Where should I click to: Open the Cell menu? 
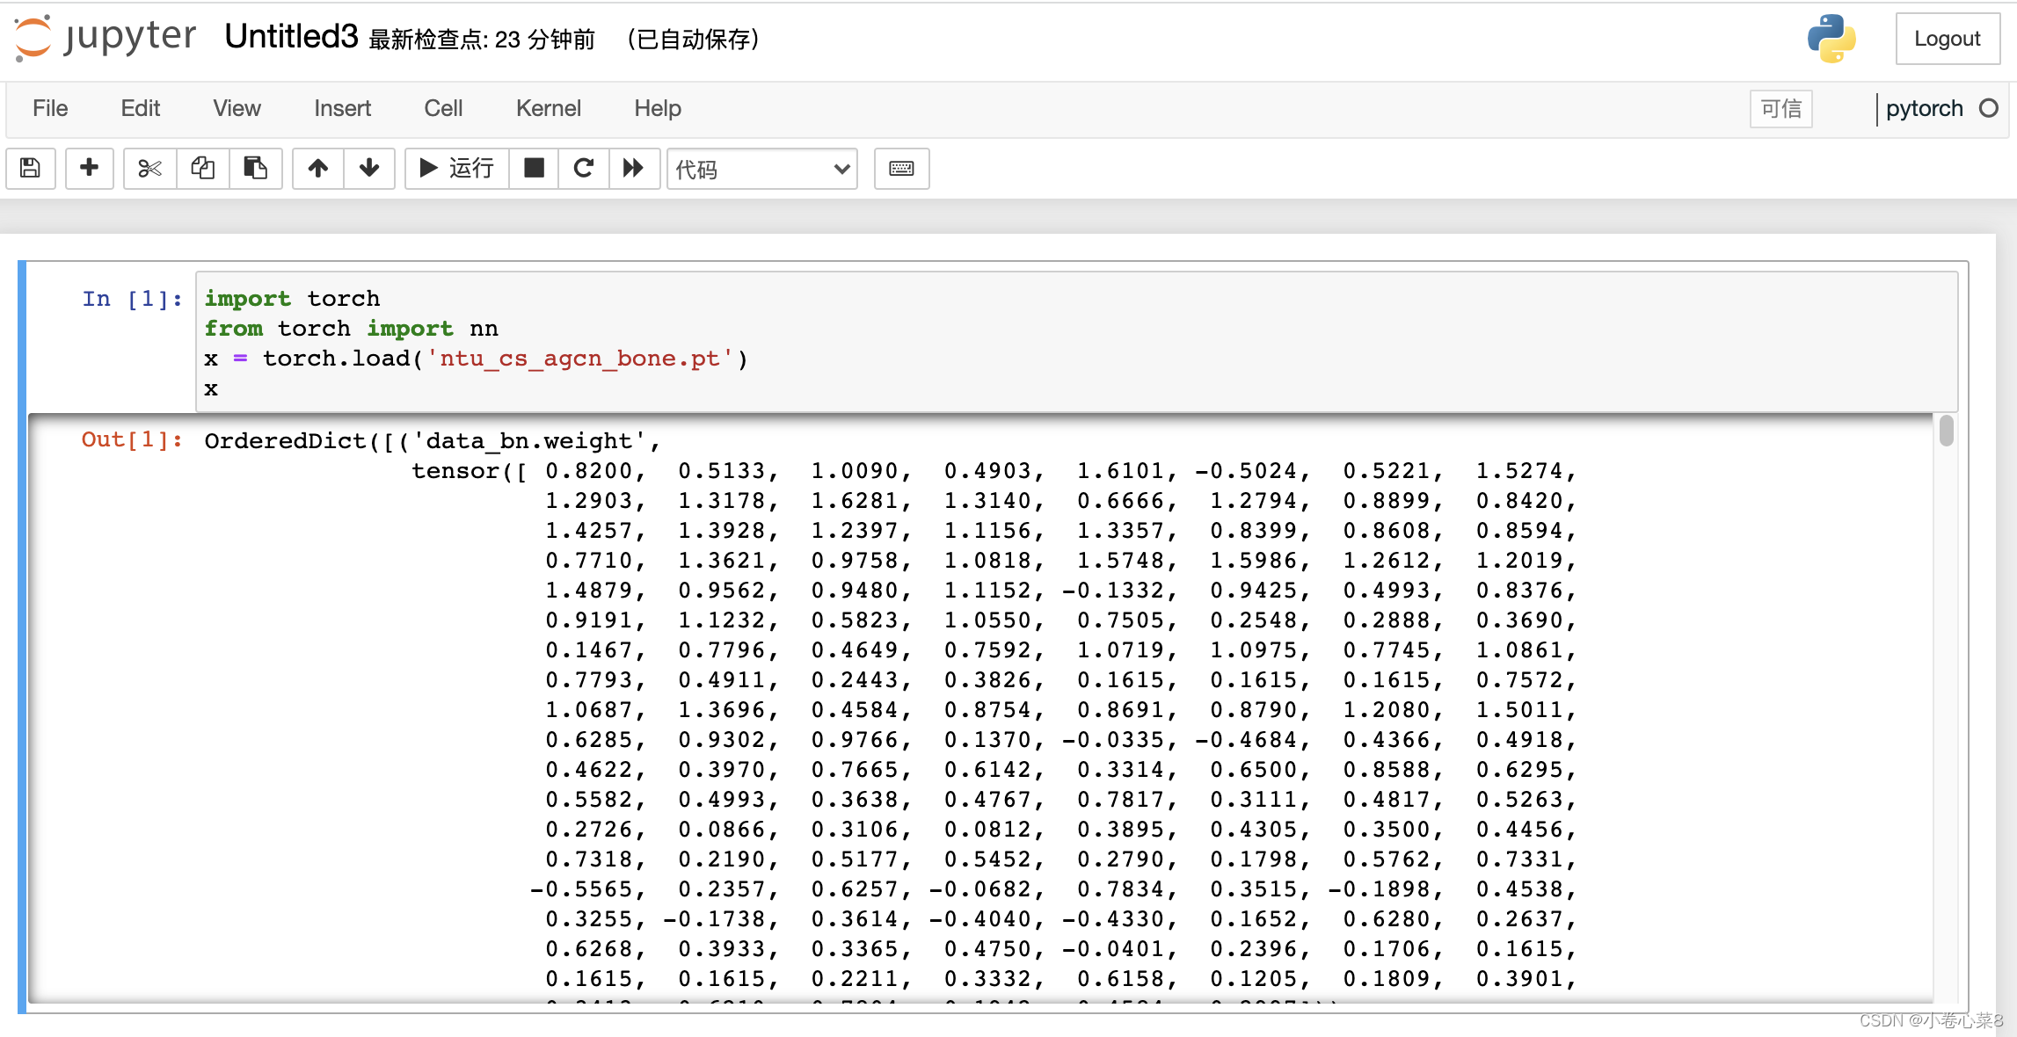443,108
